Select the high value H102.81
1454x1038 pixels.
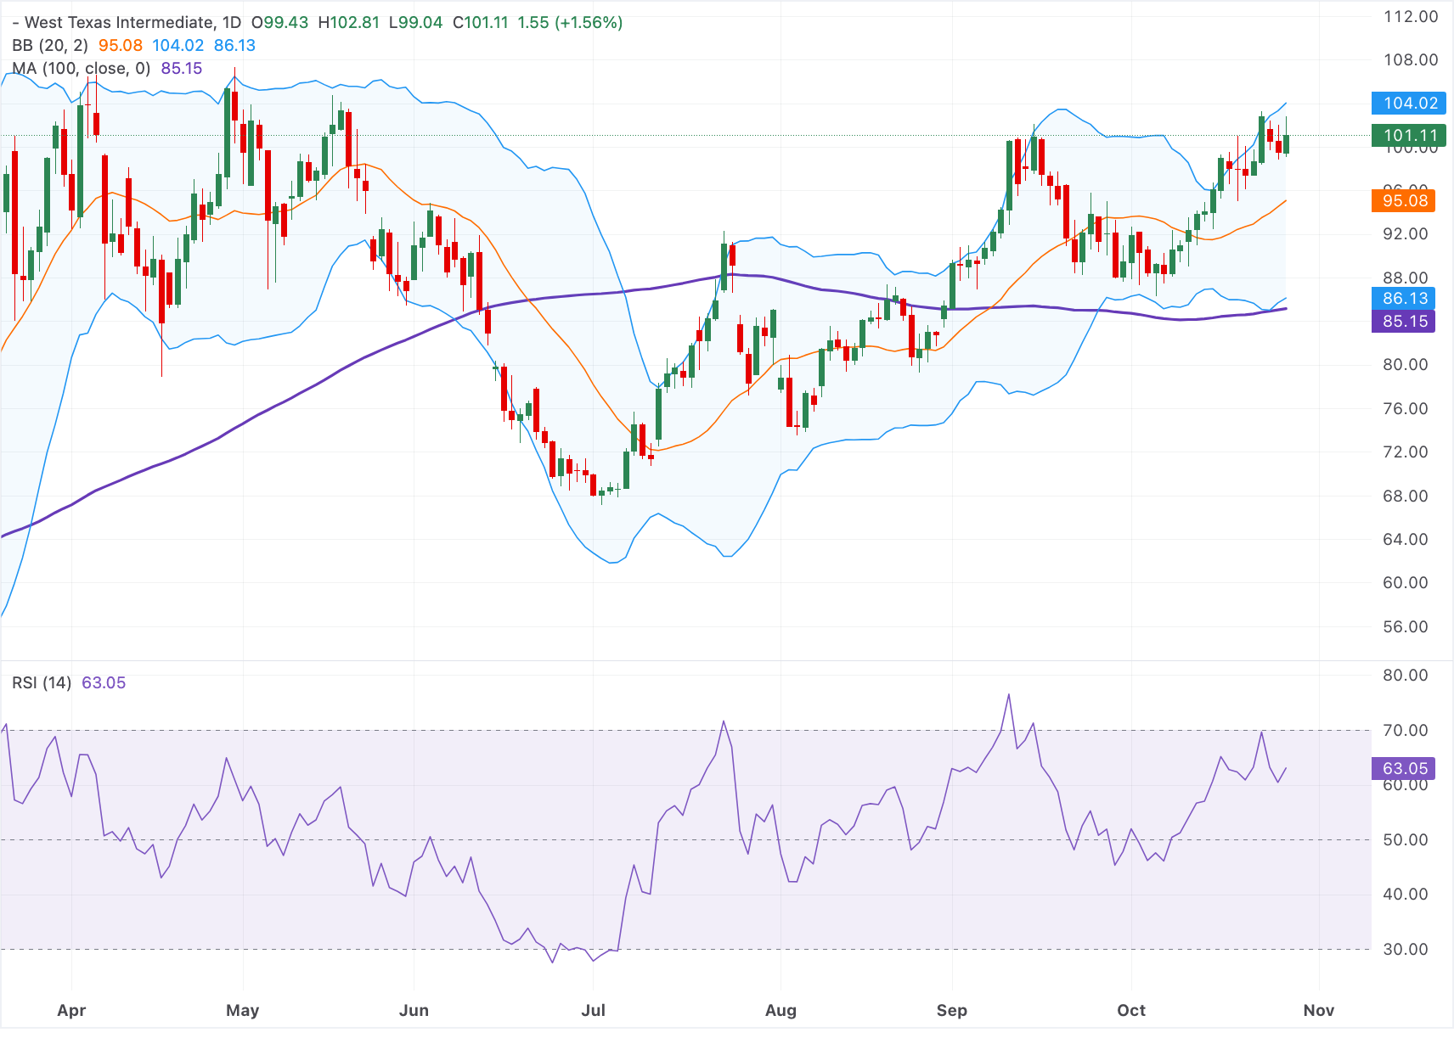pyautogui.click(x=348, y=23)
